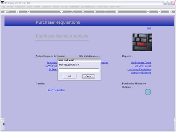Click the double left arrow icon
The height and width of the screenshot is (132, 176).
(83, 11)
